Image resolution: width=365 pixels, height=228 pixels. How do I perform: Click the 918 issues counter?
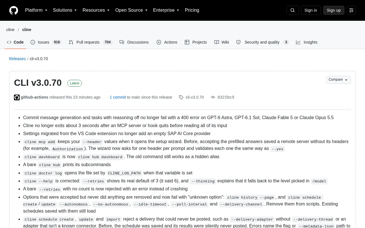(57, 42)
